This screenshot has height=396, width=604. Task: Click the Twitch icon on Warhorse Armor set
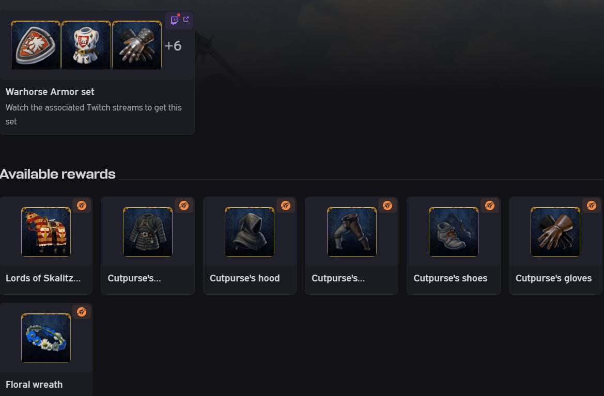tap(175, 20)
